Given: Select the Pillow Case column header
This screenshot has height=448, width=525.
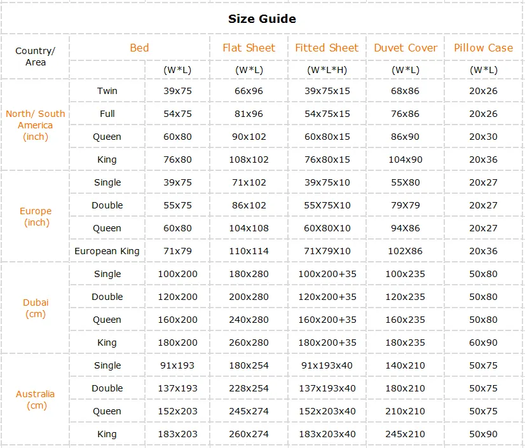Looking at the screenshot, I should 483,48.
